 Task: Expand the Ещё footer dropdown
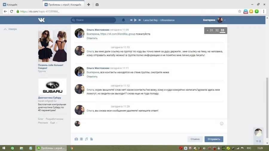click(x=54, y=123)
